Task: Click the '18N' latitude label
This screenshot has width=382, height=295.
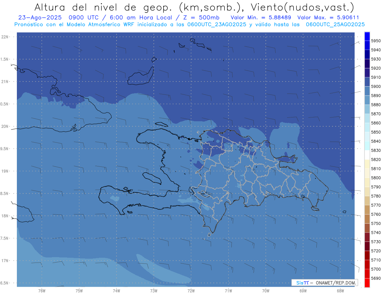Action: (5, 216)
